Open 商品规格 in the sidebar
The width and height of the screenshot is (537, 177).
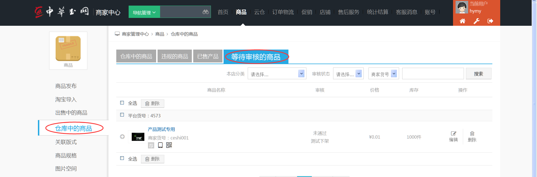click(x=66, y=155)
